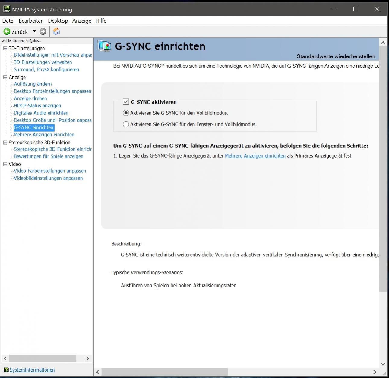Open Anzeige drehen
Screen dimensions: 389x378
pyautogui.click(x=30, y=98)
